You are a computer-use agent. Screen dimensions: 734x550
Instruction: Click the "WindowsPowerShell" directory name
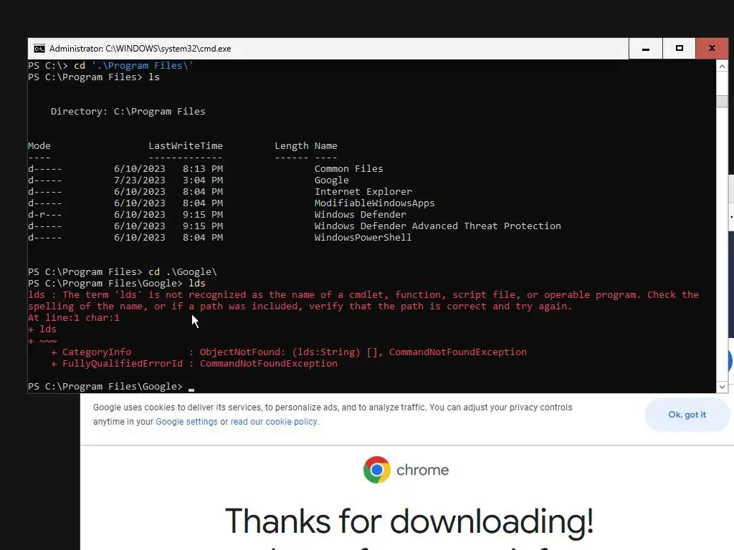pyautogui.click(x=363, y=237)
